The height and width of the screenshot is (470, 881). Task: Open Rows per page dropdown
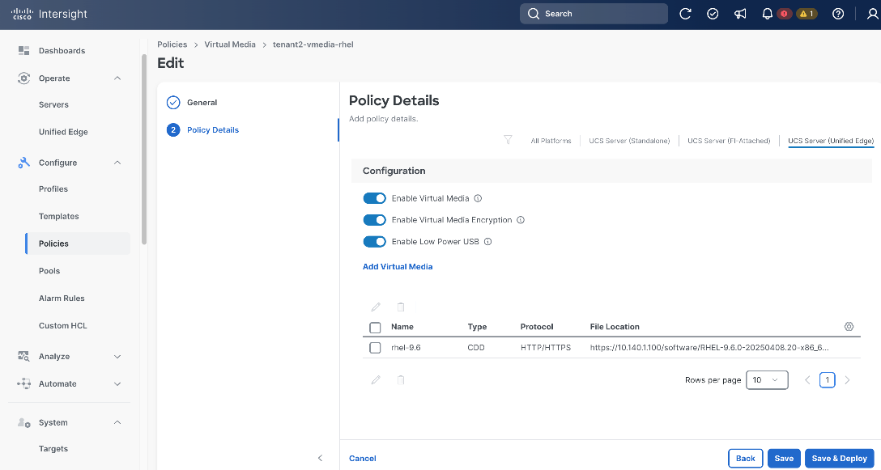pos(767,380)
